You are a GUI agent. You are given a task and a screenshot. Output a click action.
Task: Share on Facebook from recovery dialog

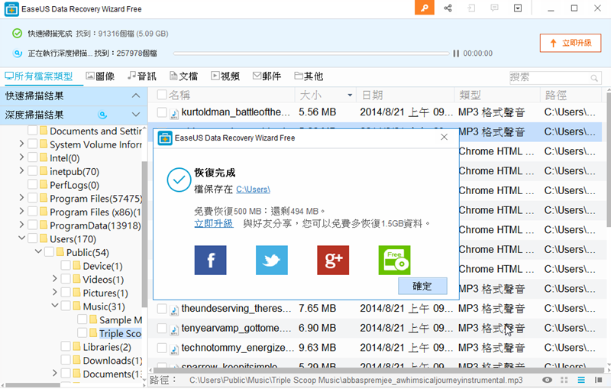(x=210, y=261)
